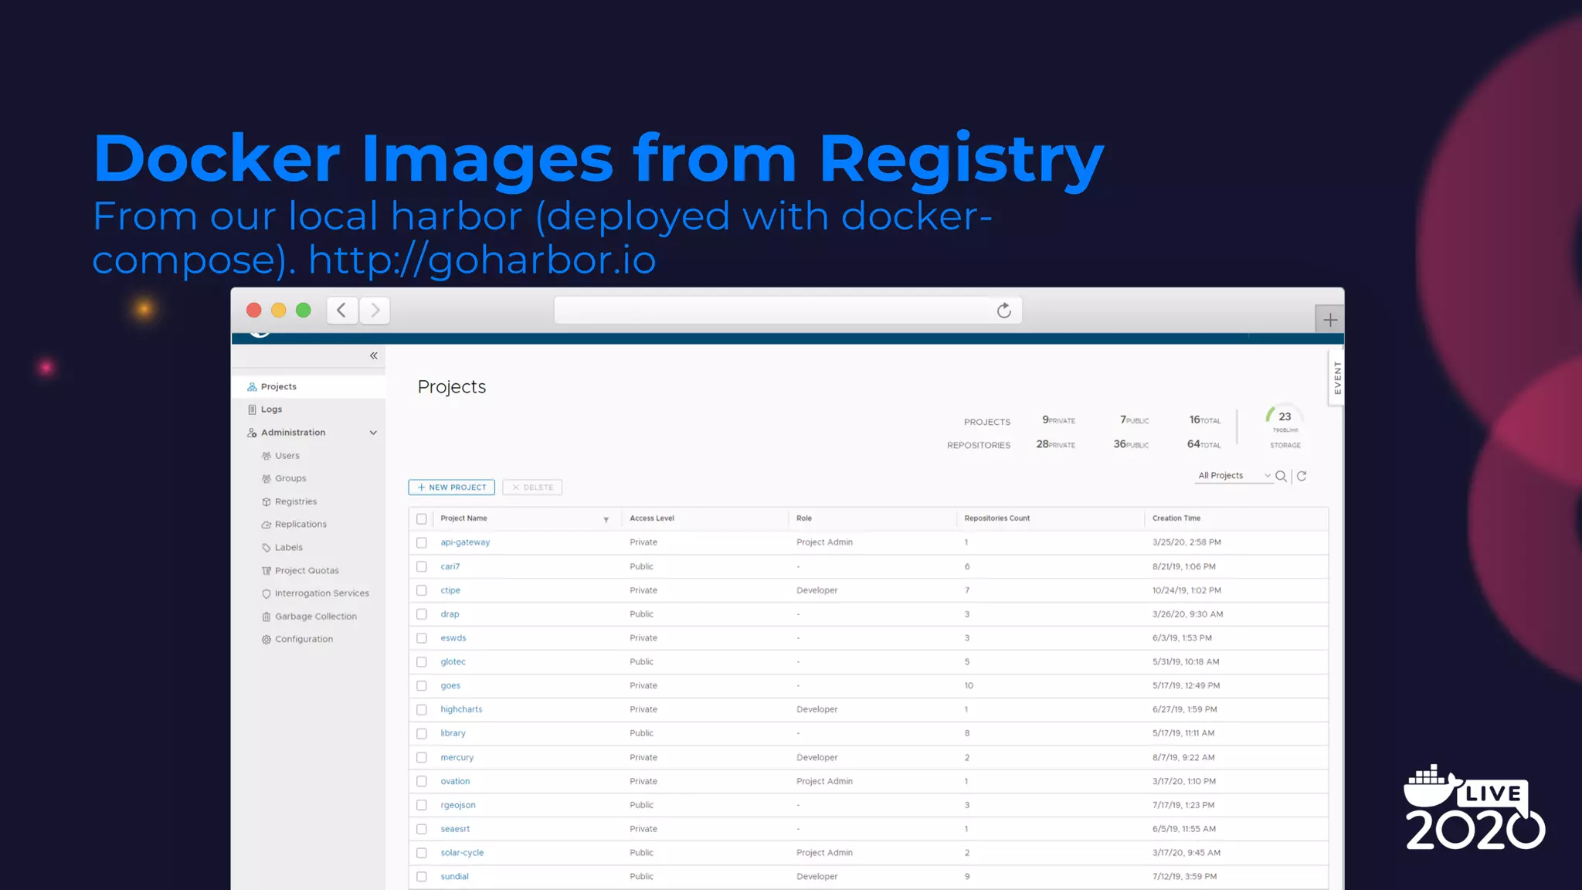Click the Registries icon in the sidebar
Viewport: 1582px width, 890px height.
(266, 502)
